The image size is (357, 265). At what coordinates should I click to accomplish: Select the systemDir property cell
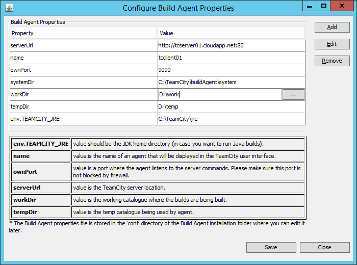click(84, 83)
